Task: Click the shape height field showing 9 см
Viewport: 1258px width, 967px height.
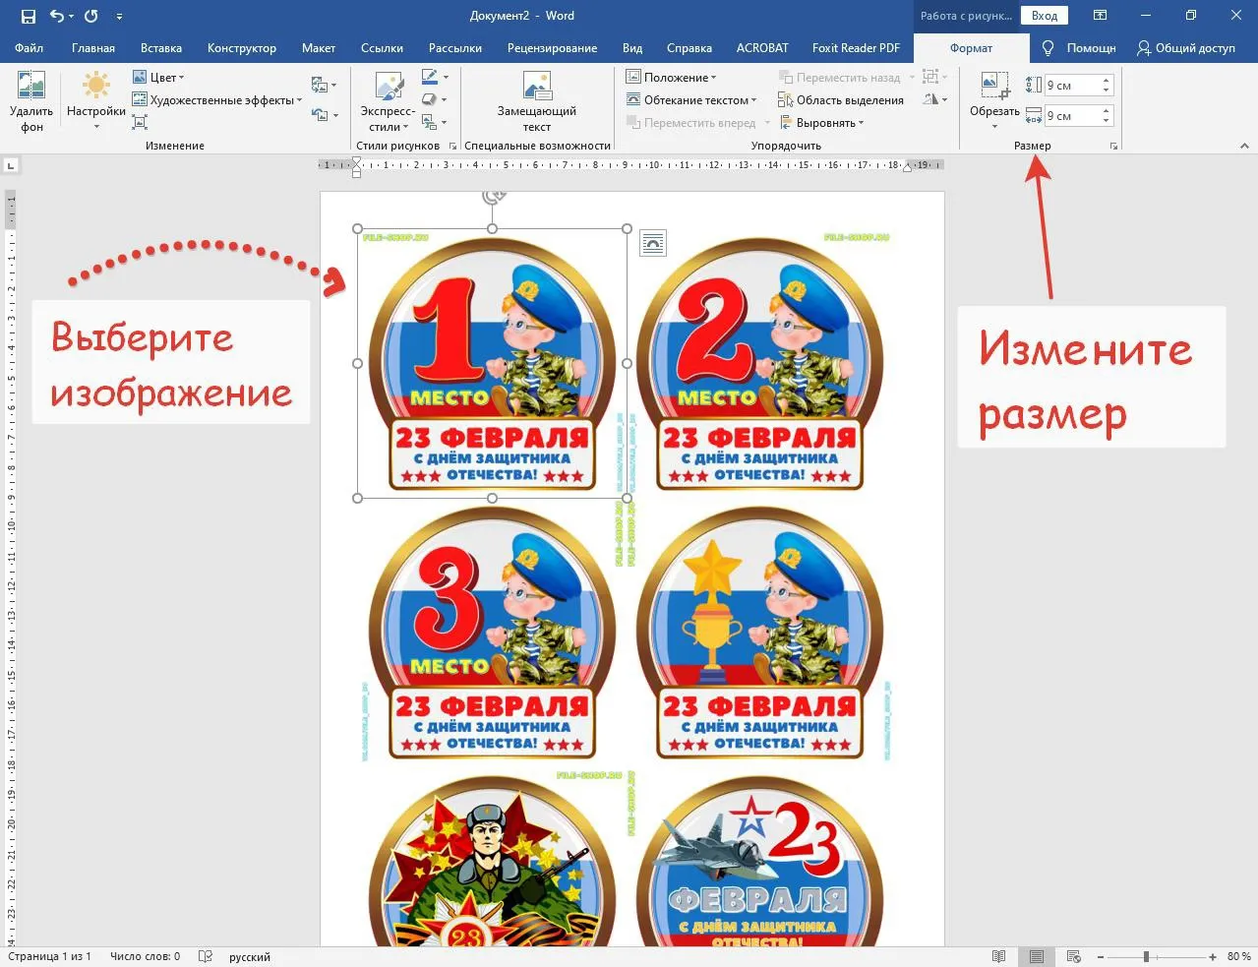Action: (1070, 86)
